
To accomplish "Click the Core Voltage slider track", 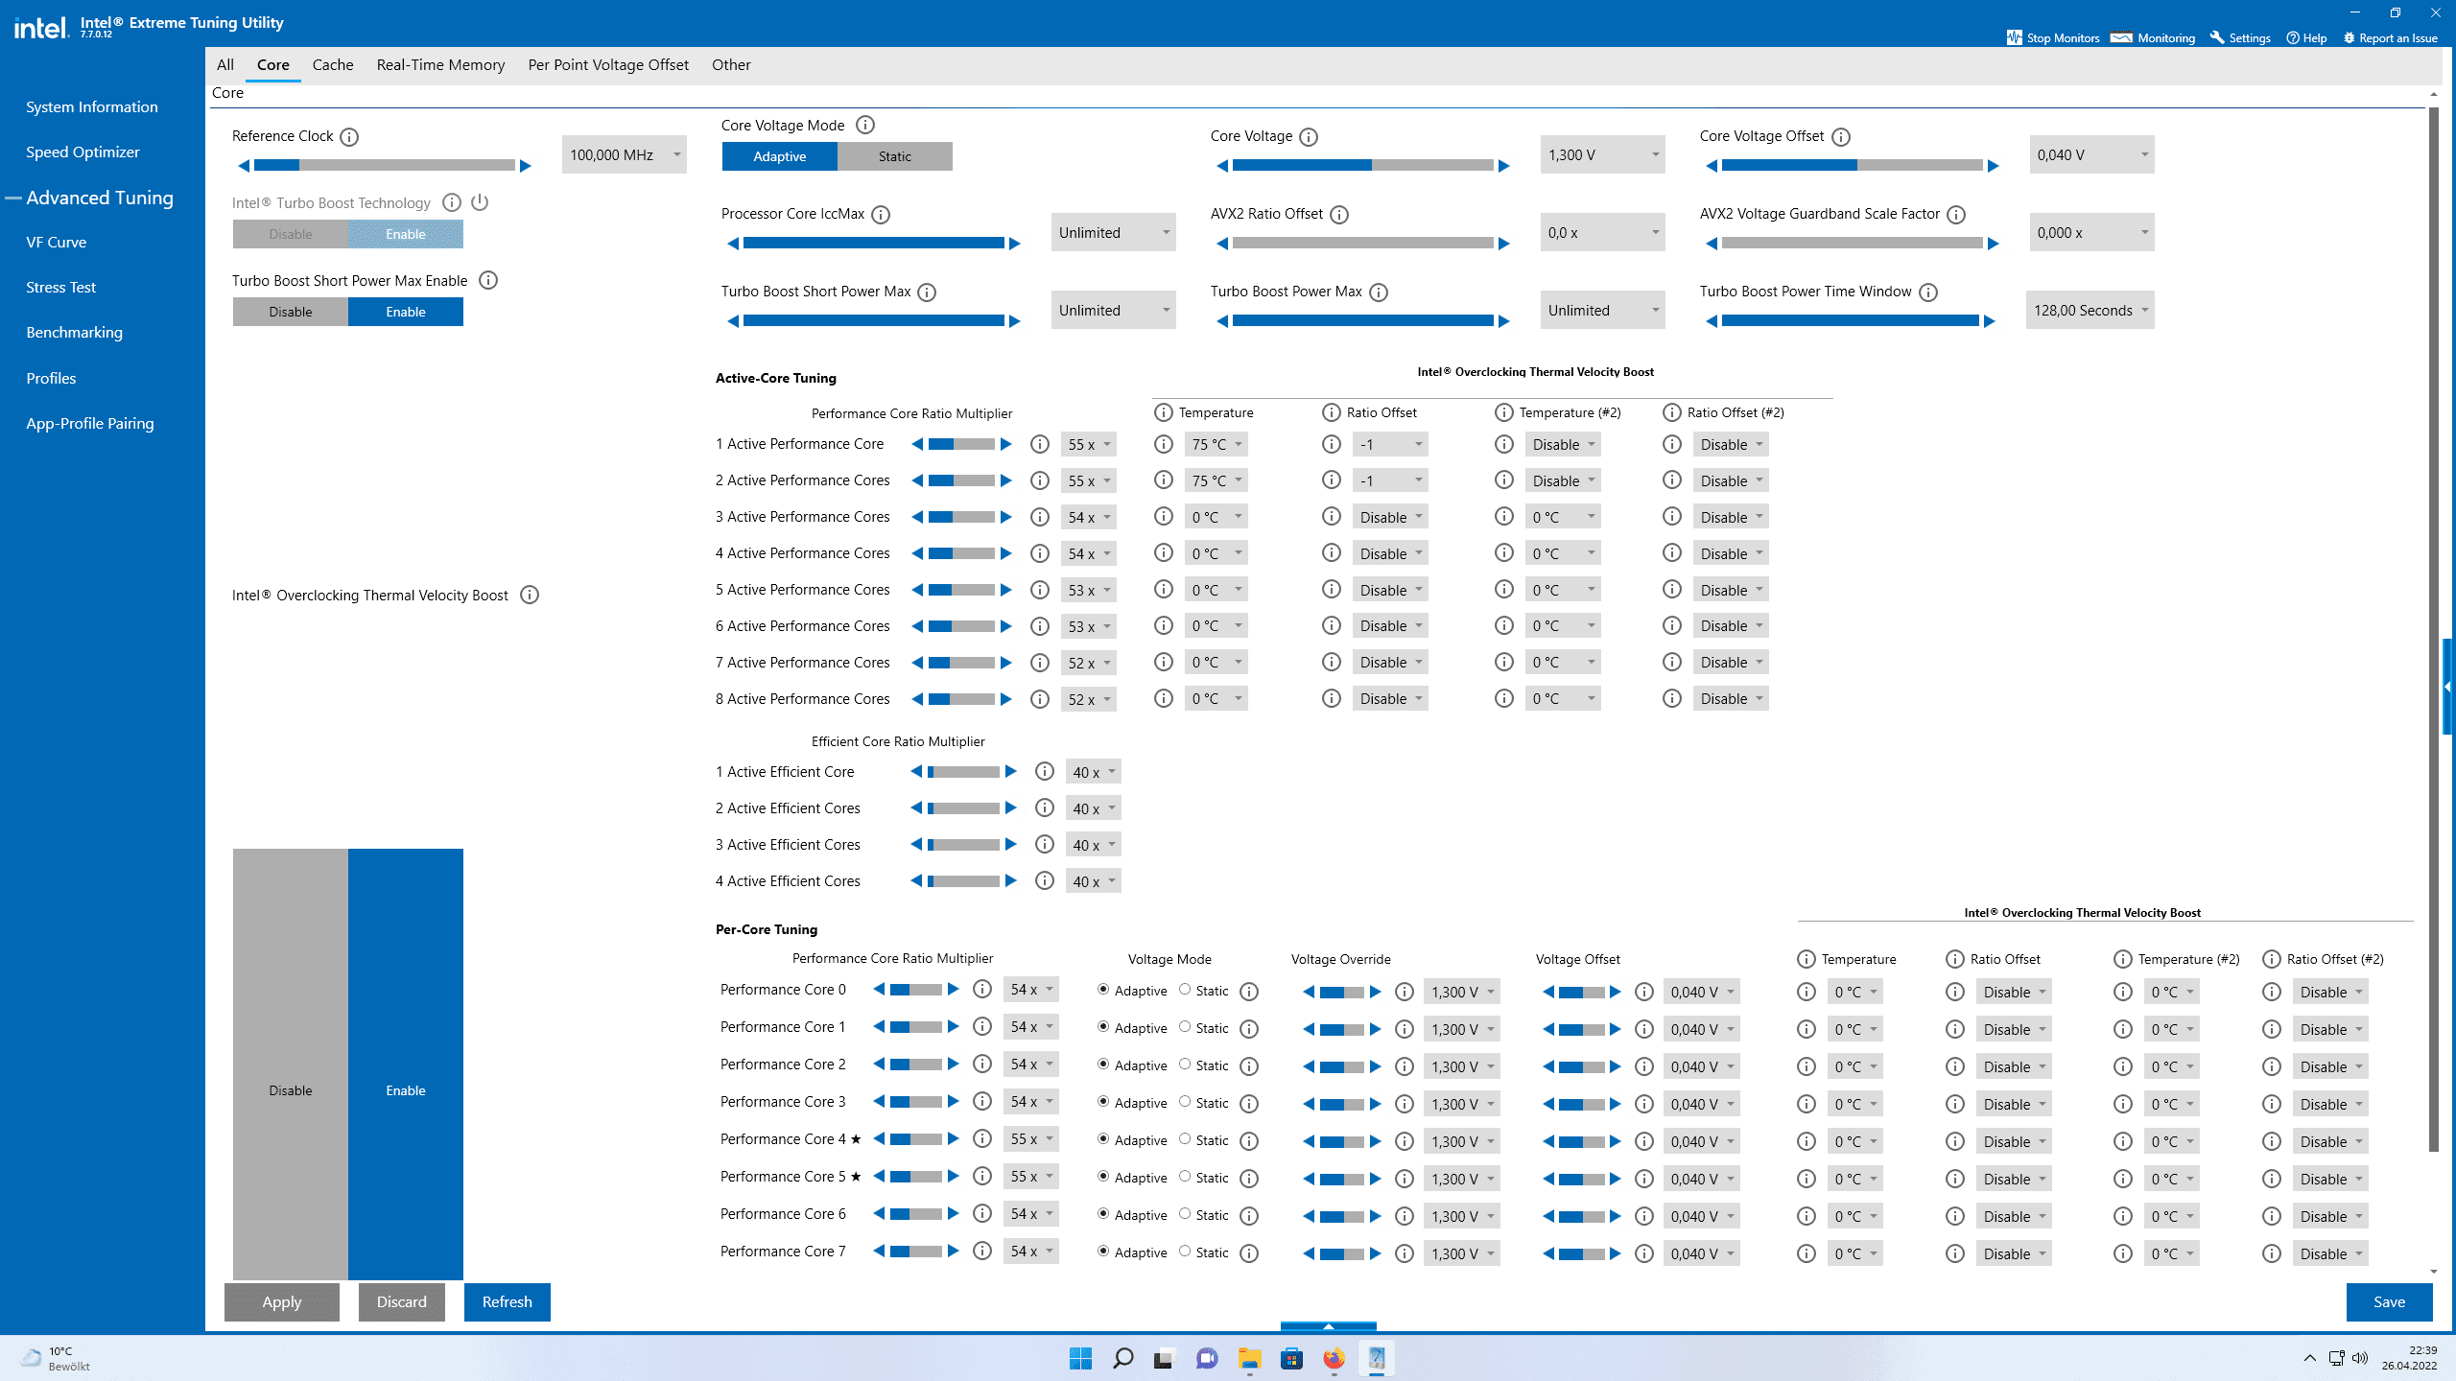I will pos(1362,166).
